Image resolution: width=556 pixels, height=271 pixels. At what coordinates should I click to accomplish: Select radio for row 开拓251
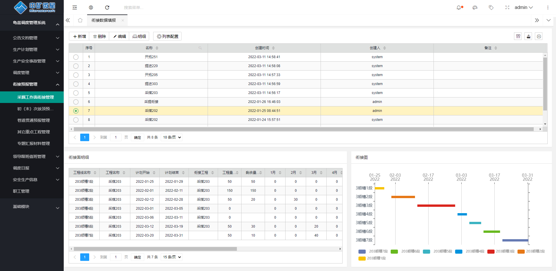(x=76, y=57)
